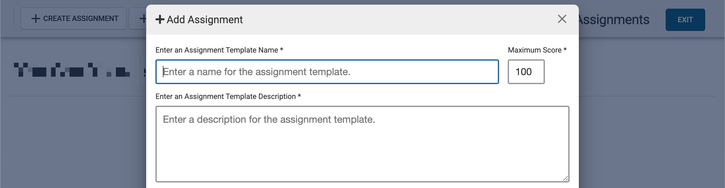
Task: Close the Add Assignment dialog with X
Action: [562, 19]
